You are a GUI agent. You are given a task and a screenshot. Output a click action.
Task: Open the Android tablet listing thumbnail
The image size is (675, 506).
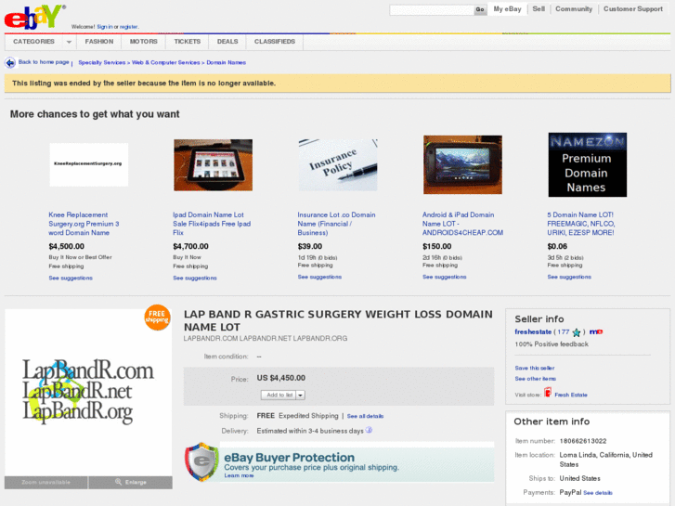click(x=462, y=164)
